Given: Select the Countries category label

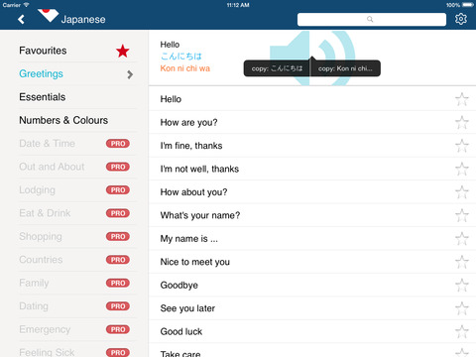Looking at the screenshot, I should (x=41, y=260).
